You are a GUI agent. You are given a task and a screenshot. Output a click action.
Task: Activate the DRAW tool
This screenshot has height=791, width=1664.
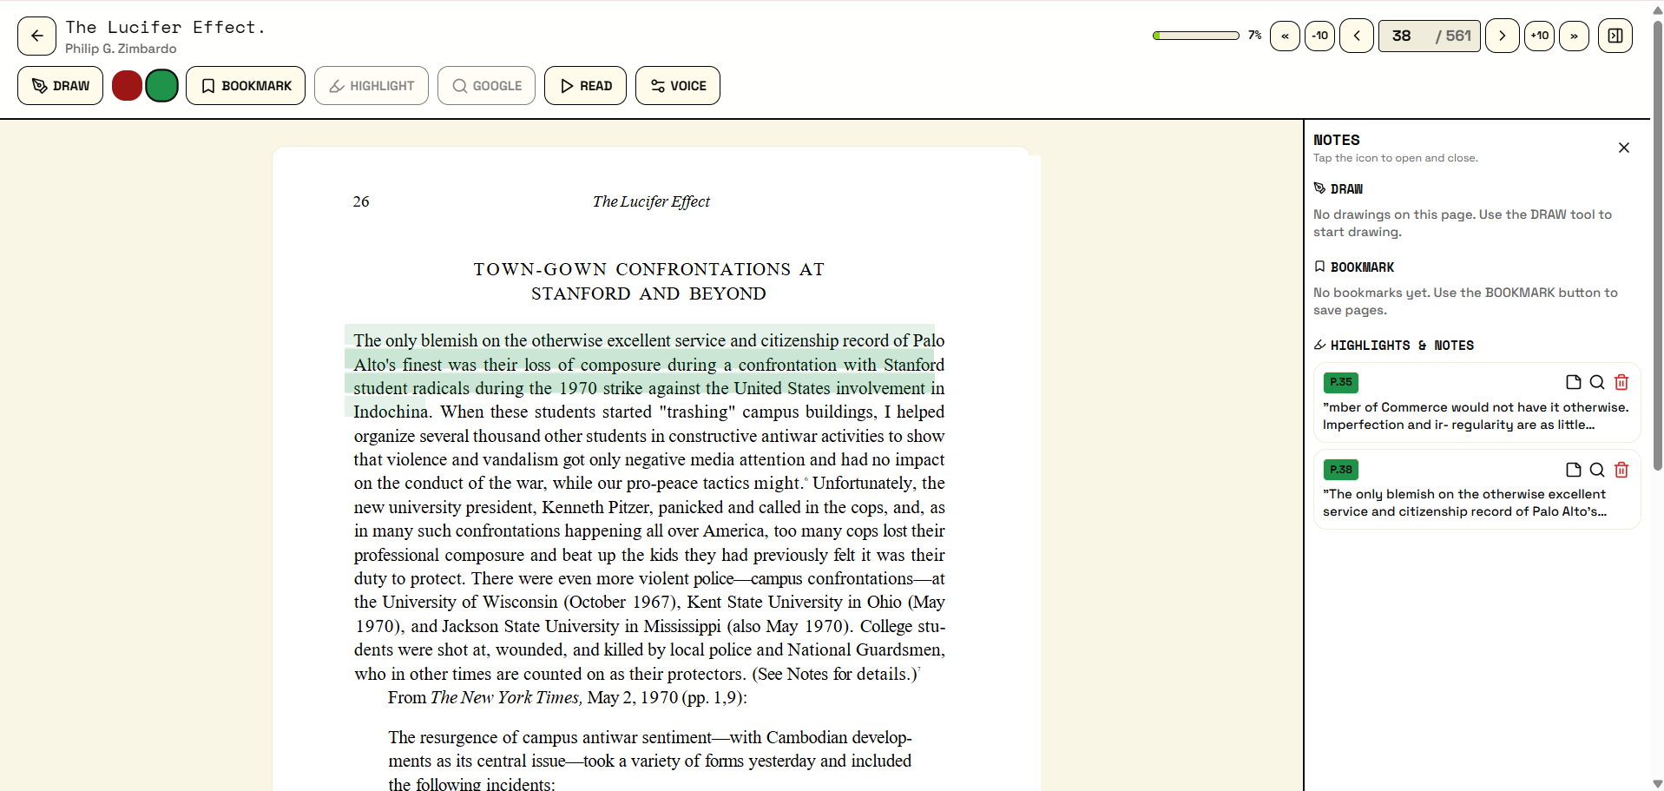61,86
